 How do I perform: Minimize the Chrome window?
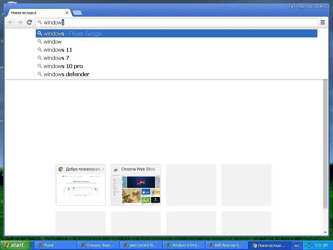[302, 7]
